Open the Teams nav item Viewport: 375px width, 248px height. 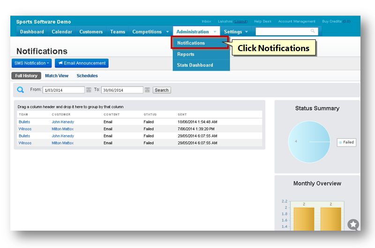[x=118, y=31]
